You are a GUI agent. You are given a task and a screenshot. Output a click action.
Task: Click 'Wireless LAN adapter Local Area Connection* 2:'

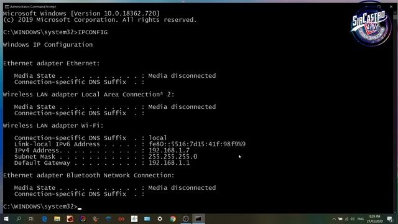click(89, 95)
